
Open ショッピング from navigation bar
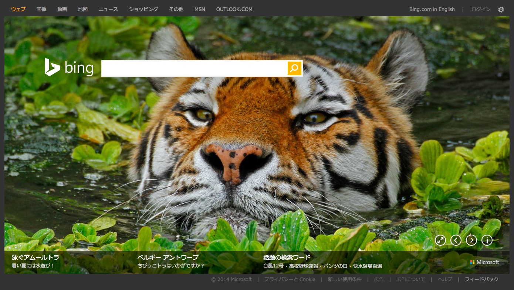pos(143,9)
